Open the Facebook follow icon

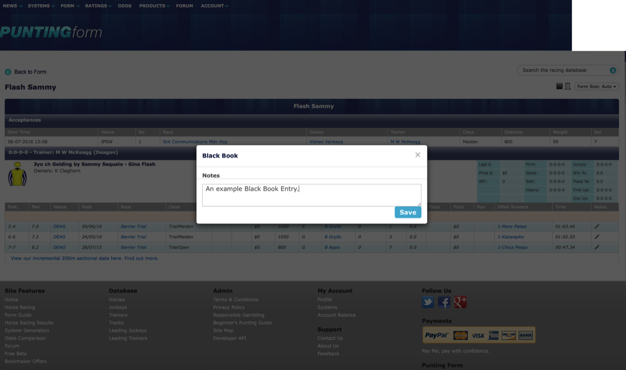point(444,302)
